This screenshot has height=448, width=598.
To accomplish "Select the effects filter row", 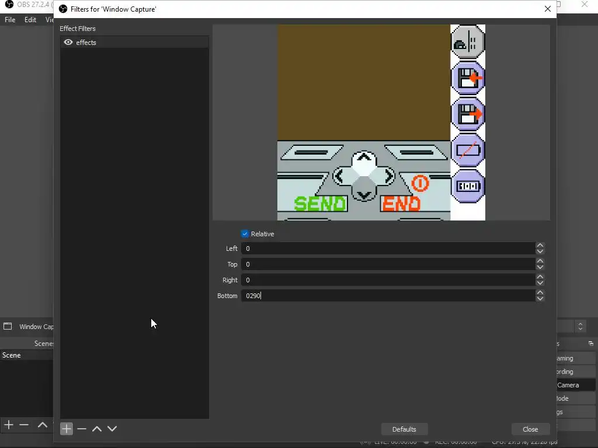I will pyautogui.click(x=134, y=42).
